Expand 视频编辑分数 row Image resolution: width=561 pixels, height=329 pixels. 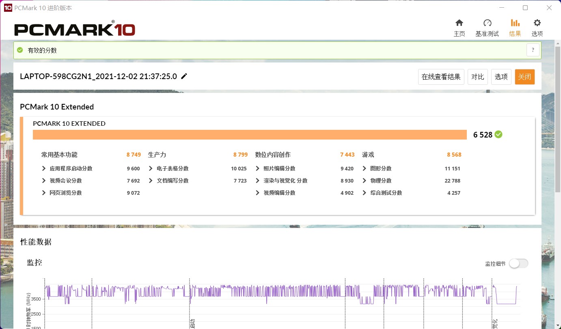pyautogui.click(x=257, y=193)
